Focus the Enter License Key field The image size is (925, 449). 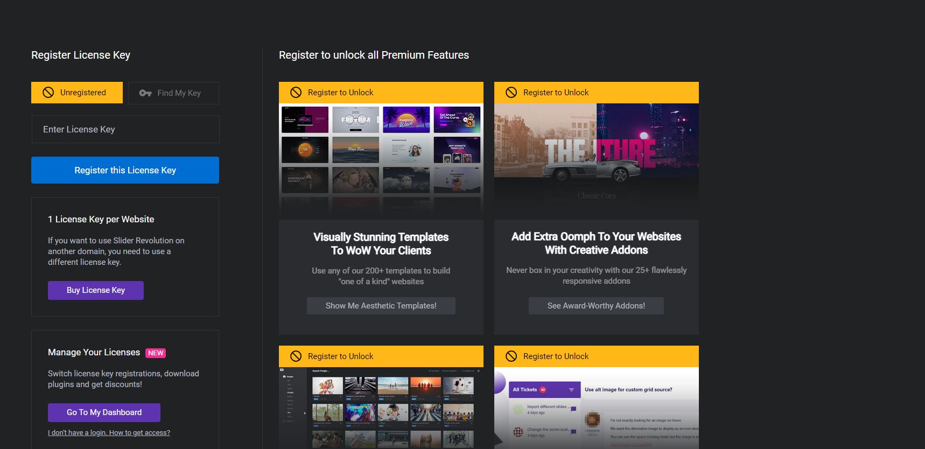[125, 129]
